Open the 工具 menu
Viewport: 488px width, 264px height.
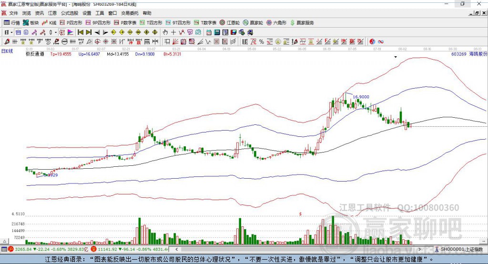(x=100, y=13)
